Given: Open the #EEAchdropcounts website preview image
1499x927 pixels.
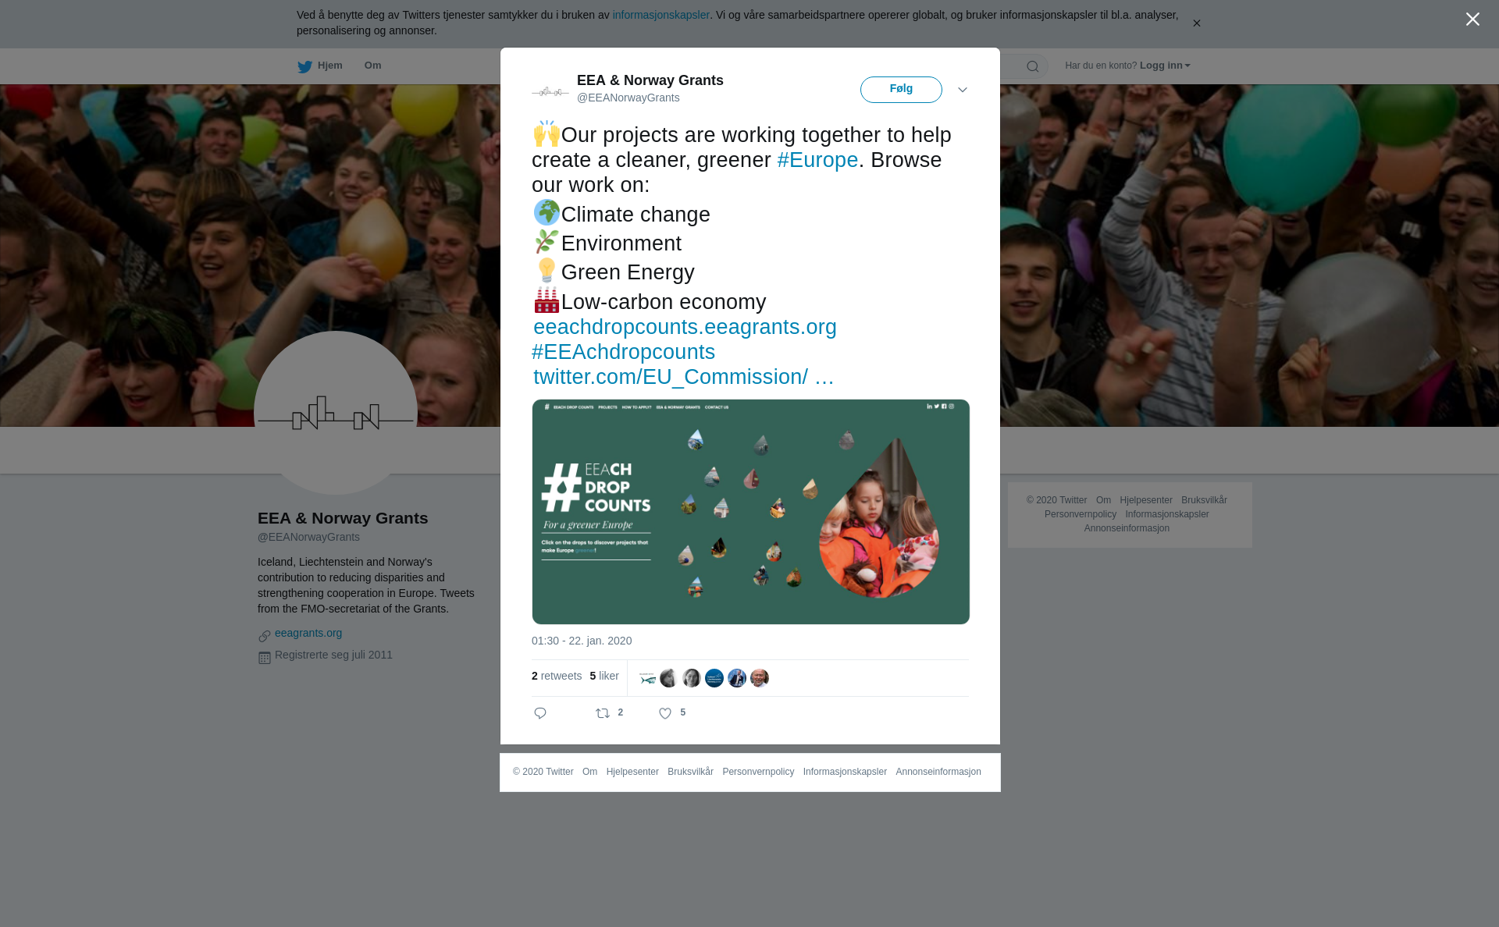Looking at the screenshot, I should (x=751, y=512).
